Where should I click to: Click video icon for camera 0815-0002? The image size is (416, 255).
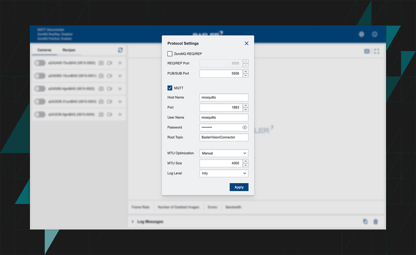109,89
